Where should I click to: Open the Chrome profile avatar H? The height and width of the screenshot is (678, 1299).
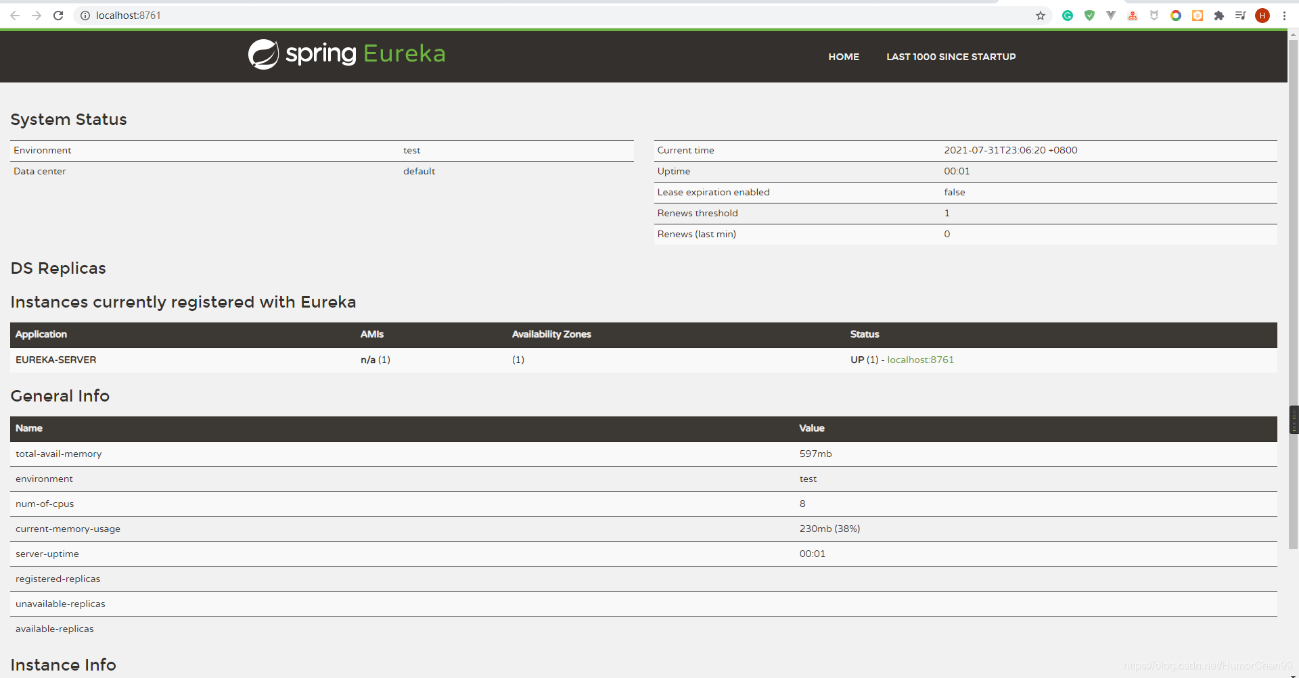1262,16
